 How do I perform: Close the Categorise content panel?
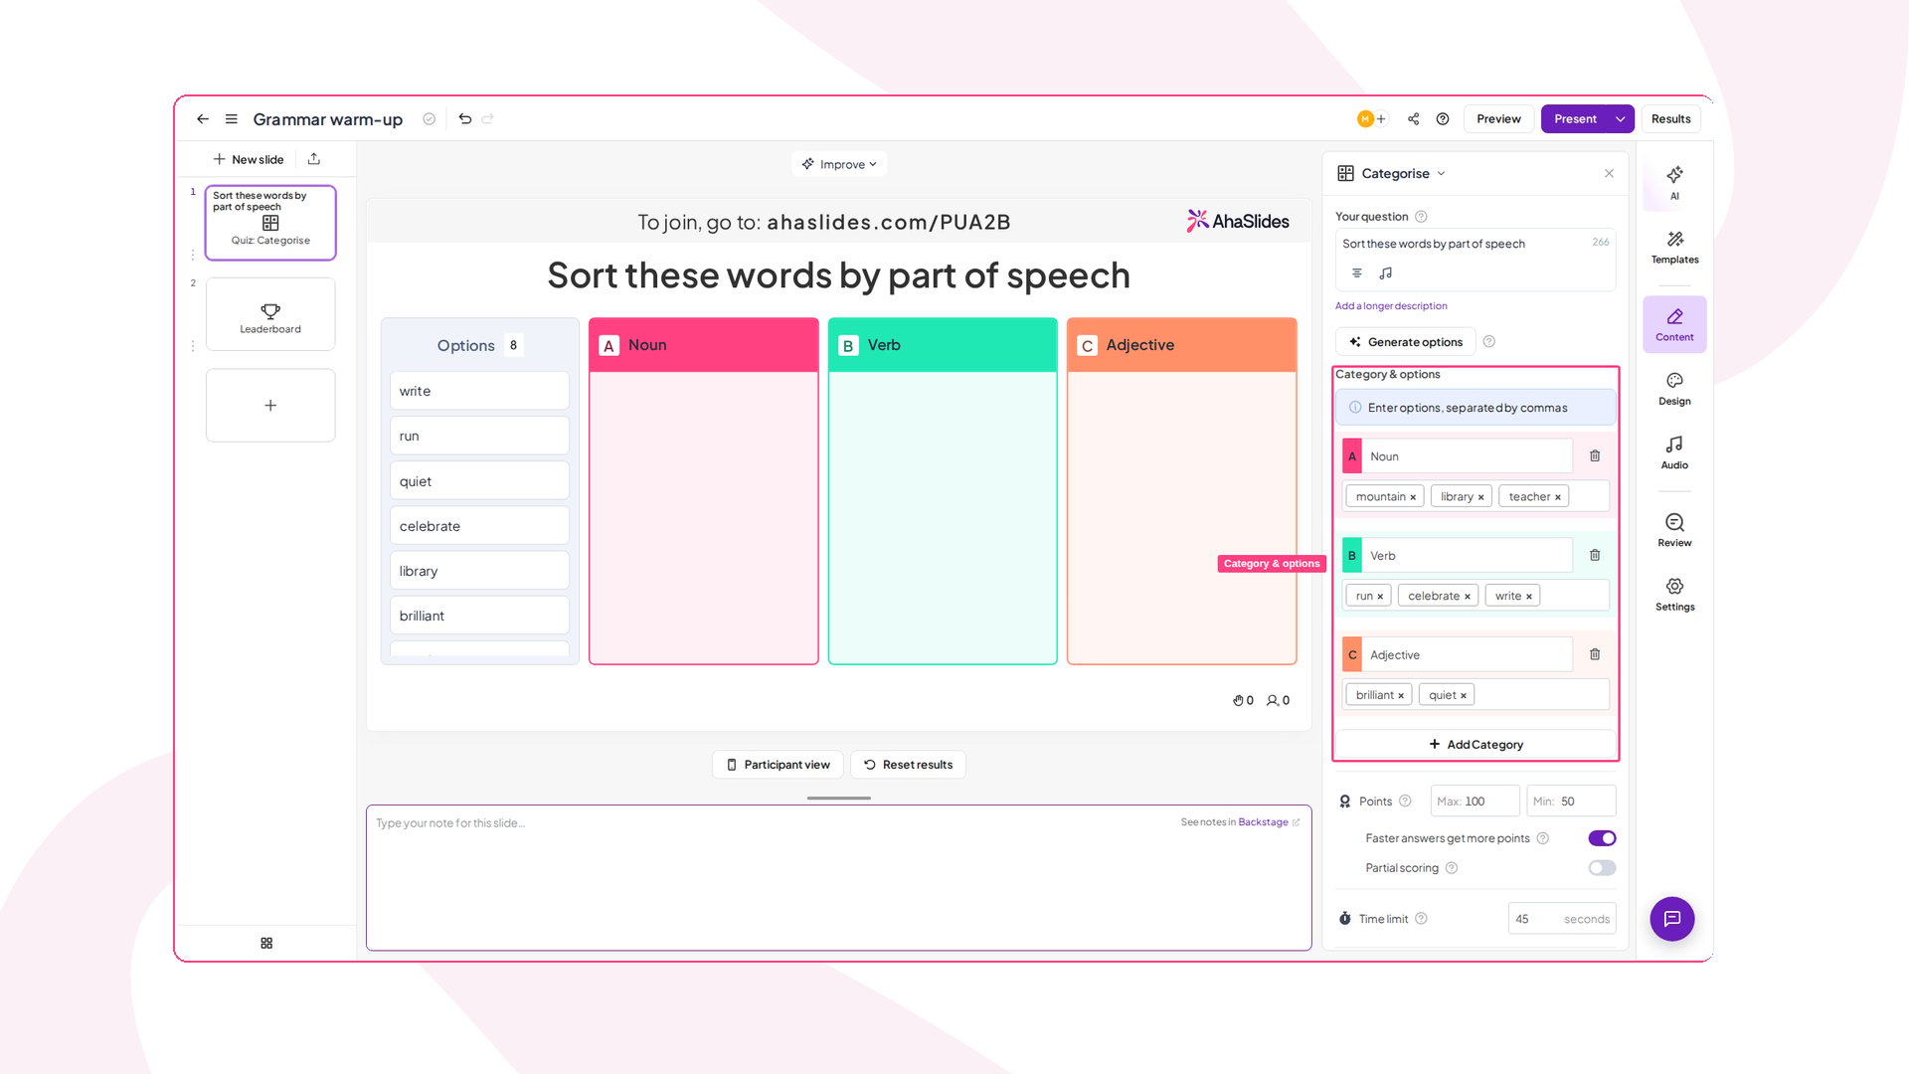click(1609, 174)
